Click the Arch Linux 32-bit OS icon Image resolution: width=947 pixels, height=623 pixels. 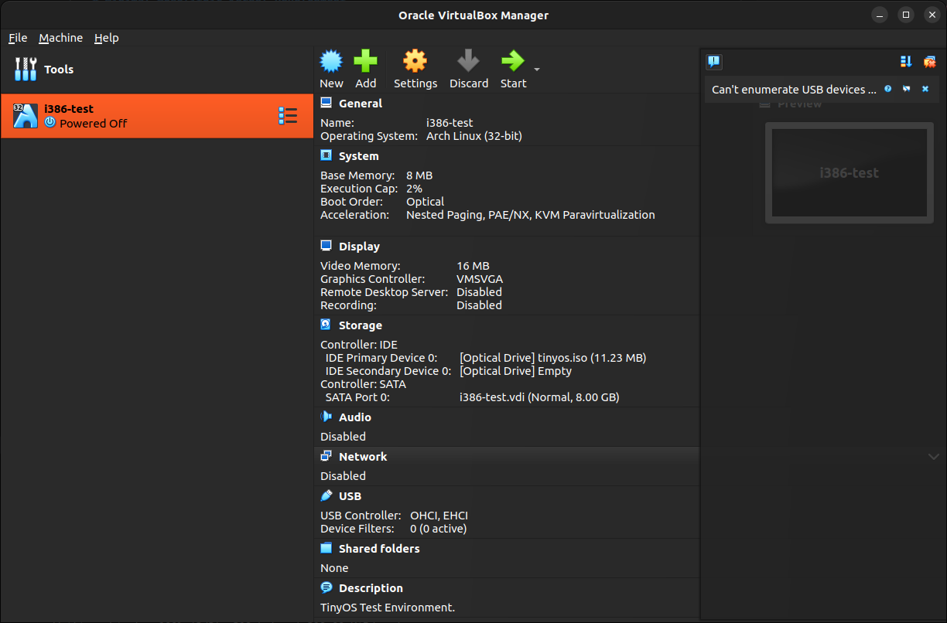point(26,116)
